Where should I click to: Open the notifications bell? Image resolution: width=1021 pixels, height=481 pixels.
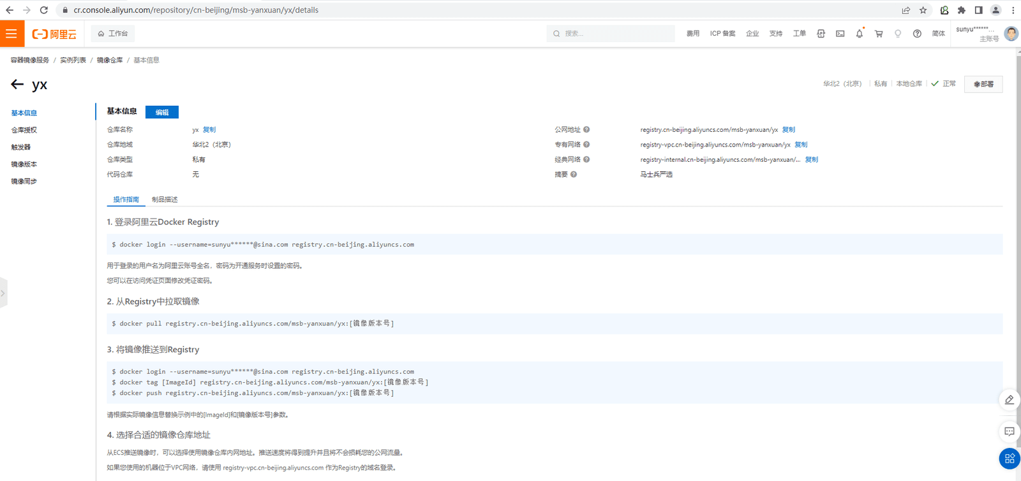point(860,34)
